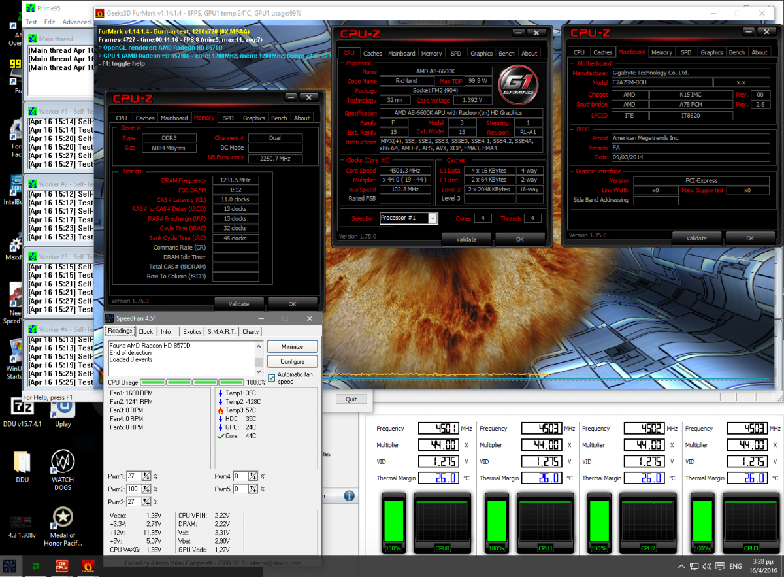This screenshot has height=577, width=784.
Task: Click the SpeedFan Minimize button
Action: pos(292,347)
